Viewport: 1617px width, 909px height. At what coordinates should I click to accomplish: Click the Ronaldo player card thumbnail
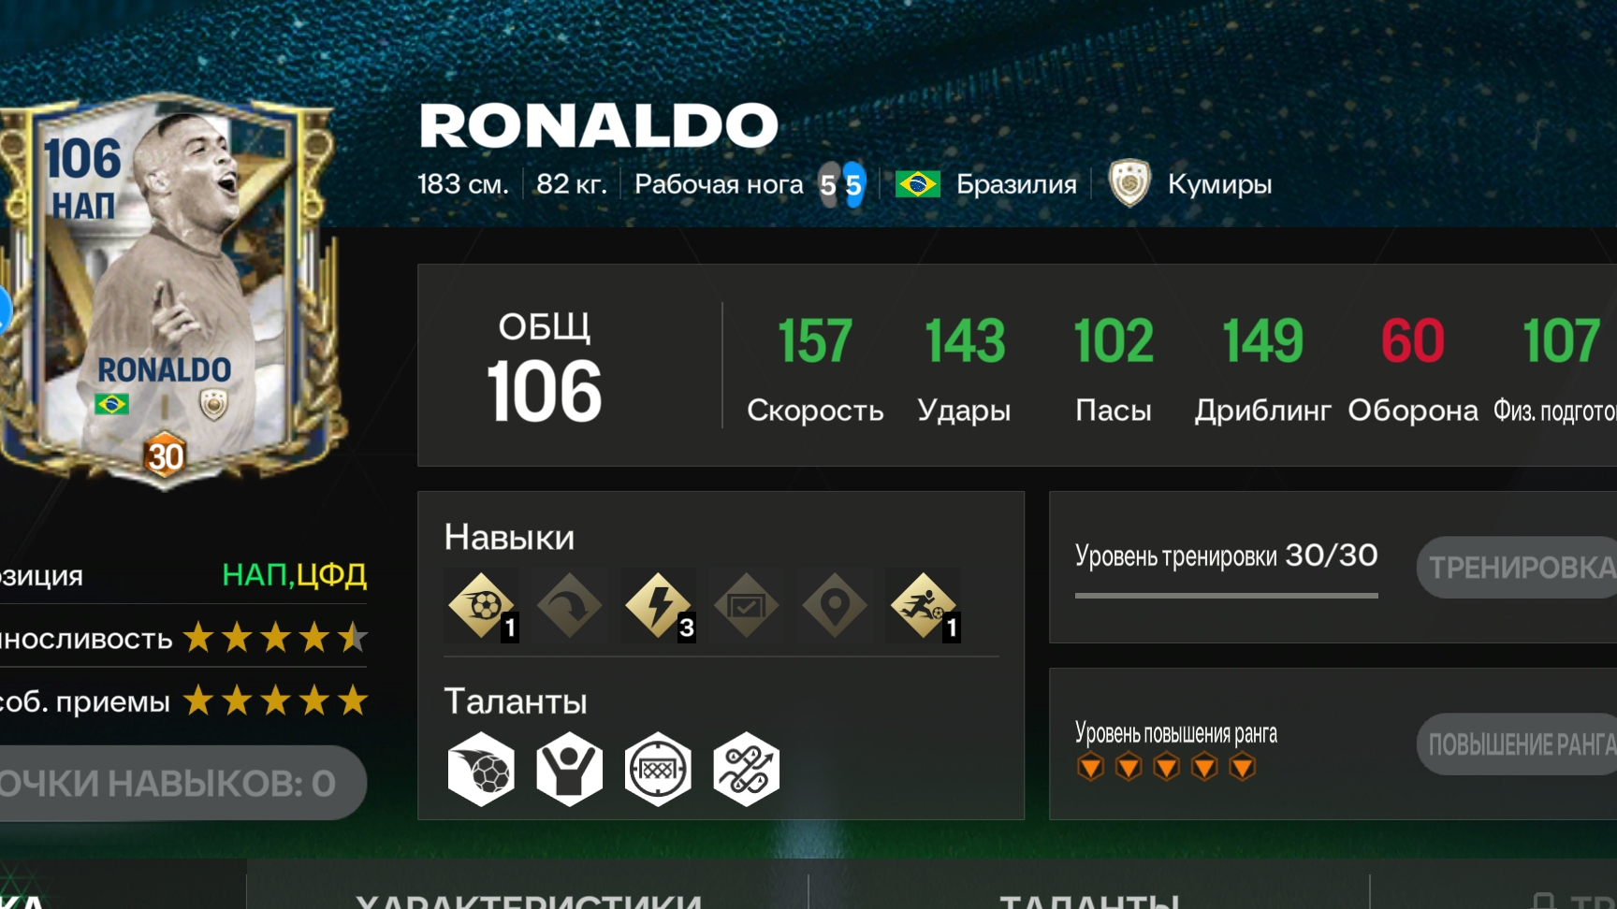[x=167, y=290]
